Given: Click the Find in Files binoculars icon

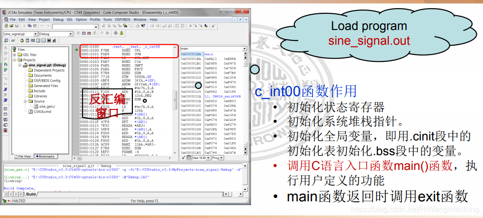Looking at the screenshot, I should coord(125,26).
